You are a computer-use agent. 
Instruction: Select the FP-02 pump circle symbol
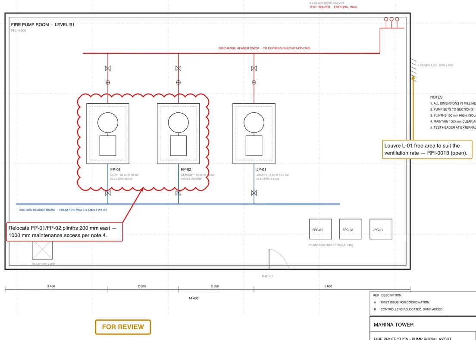178,122
